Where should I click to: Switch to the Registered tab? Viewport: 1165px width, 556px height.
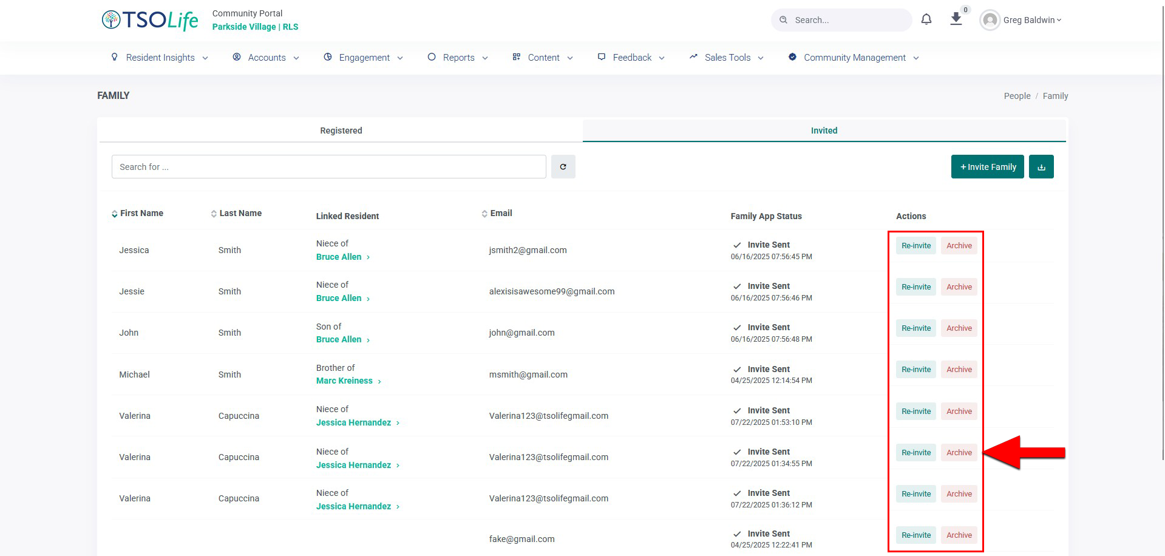point(341,131)
